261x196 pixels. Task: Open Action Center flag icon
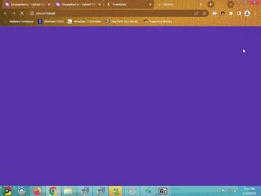(223, 191)
